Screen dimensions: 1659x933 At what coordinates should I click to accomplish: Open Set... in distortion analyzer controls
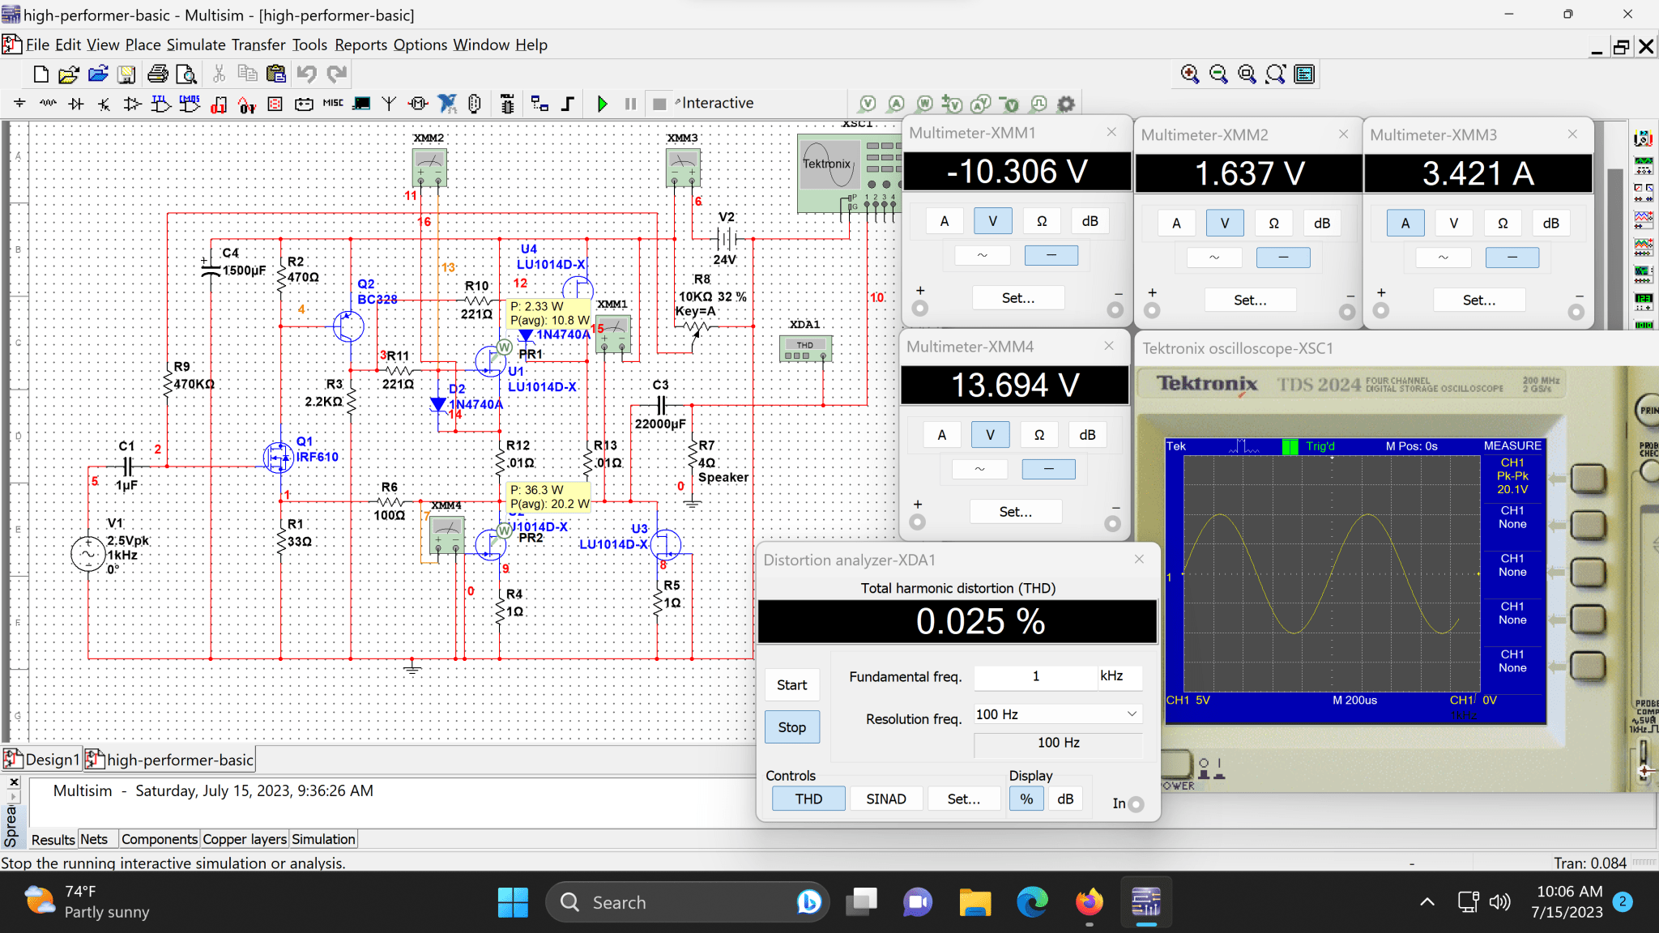964,799
